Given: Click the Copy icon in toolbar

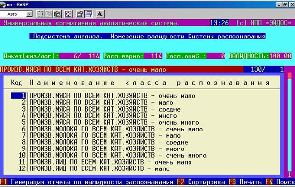Looking at the screenshot, I should 49,14.
